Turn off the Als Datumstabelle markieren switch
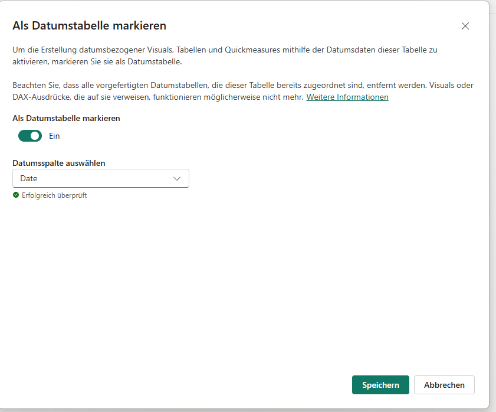The image size is (496, 412). (x=30, y=136)
